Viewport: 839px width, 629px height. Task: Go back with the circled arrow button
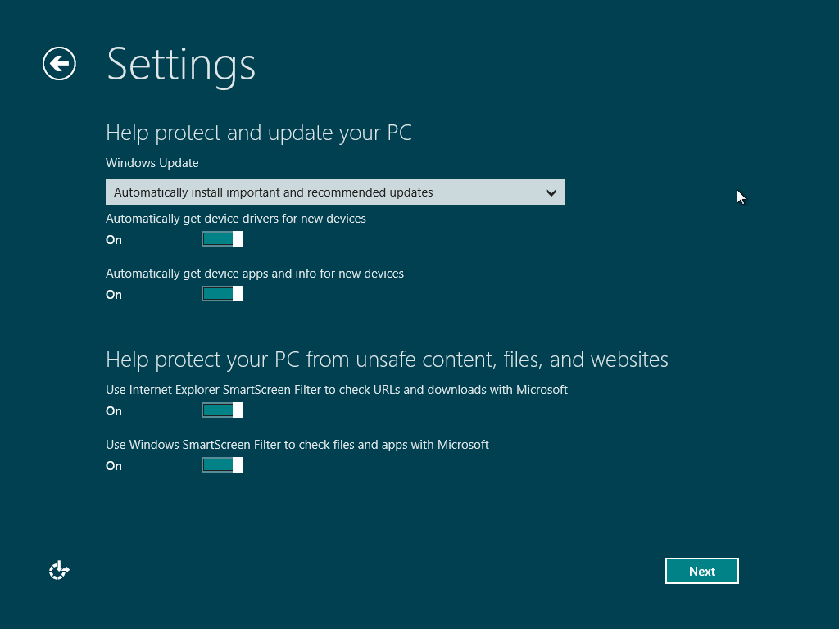[59, 64]
